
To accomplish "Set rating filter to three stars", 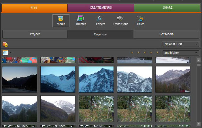I will (x=145, y=52).
